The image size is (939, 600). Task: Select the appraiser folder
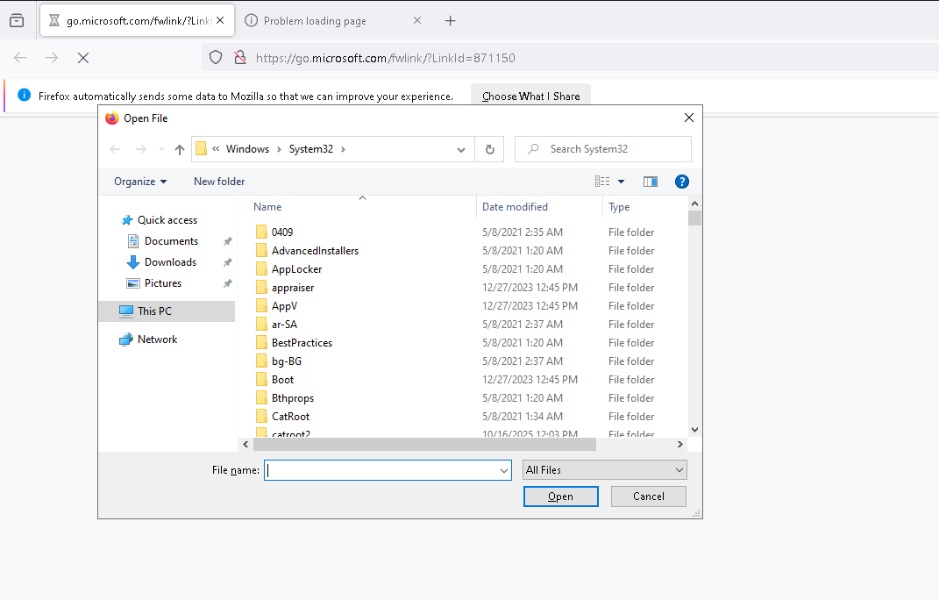(293, 288)
